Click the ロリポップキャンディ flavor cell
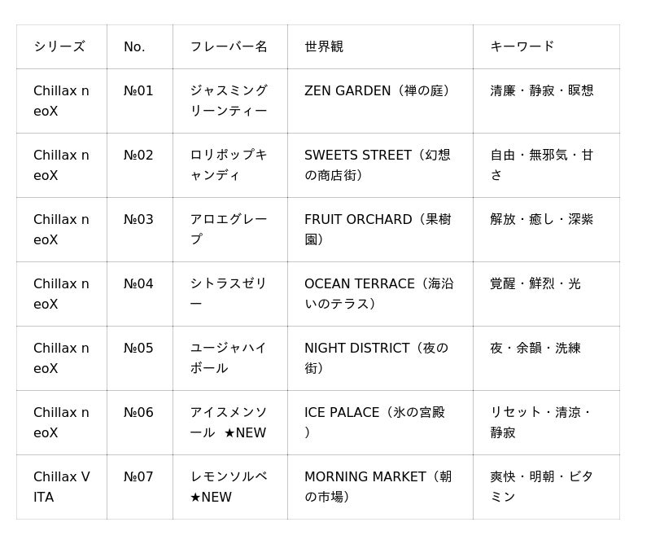Viewport: 651px width, 544px height. pos(229,165)
